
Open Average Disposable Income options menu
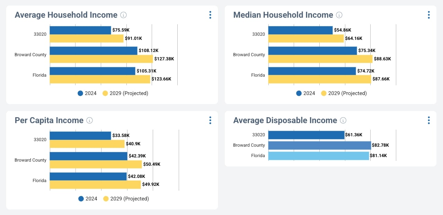(429, 120)
